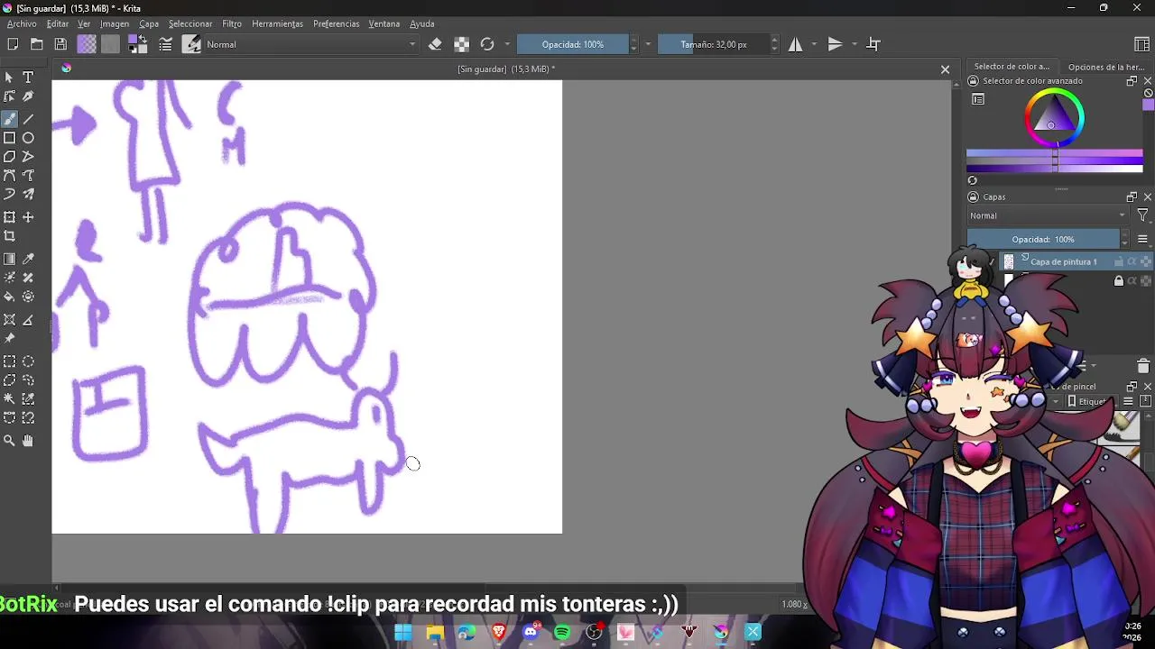
Task: Toggle horizontal mirror tool
Action: [x=795, y=44]
